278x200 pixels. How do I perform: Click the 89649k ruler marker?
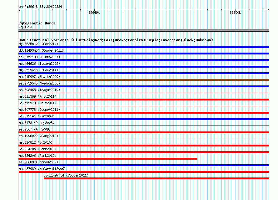point(94,13)
